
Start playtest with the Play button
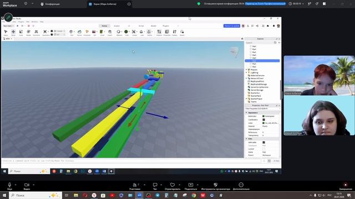pyautogui.click(x=18, y=26)
